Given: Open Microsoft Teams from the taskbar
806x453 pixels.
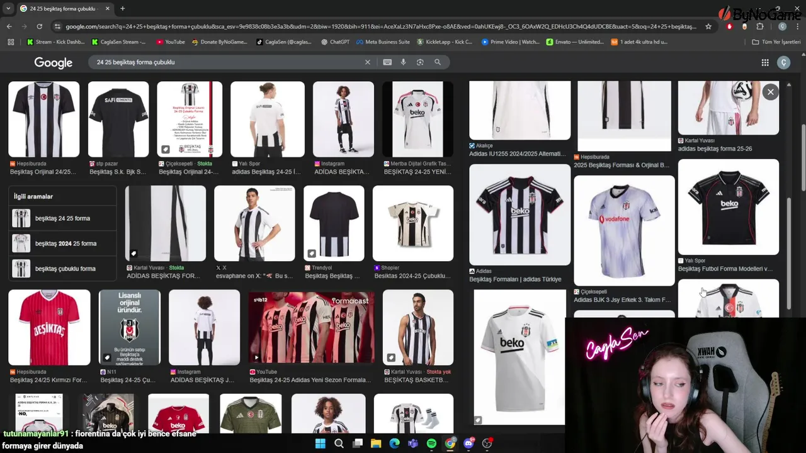Looking at the screenshot, I should (413, 444).
